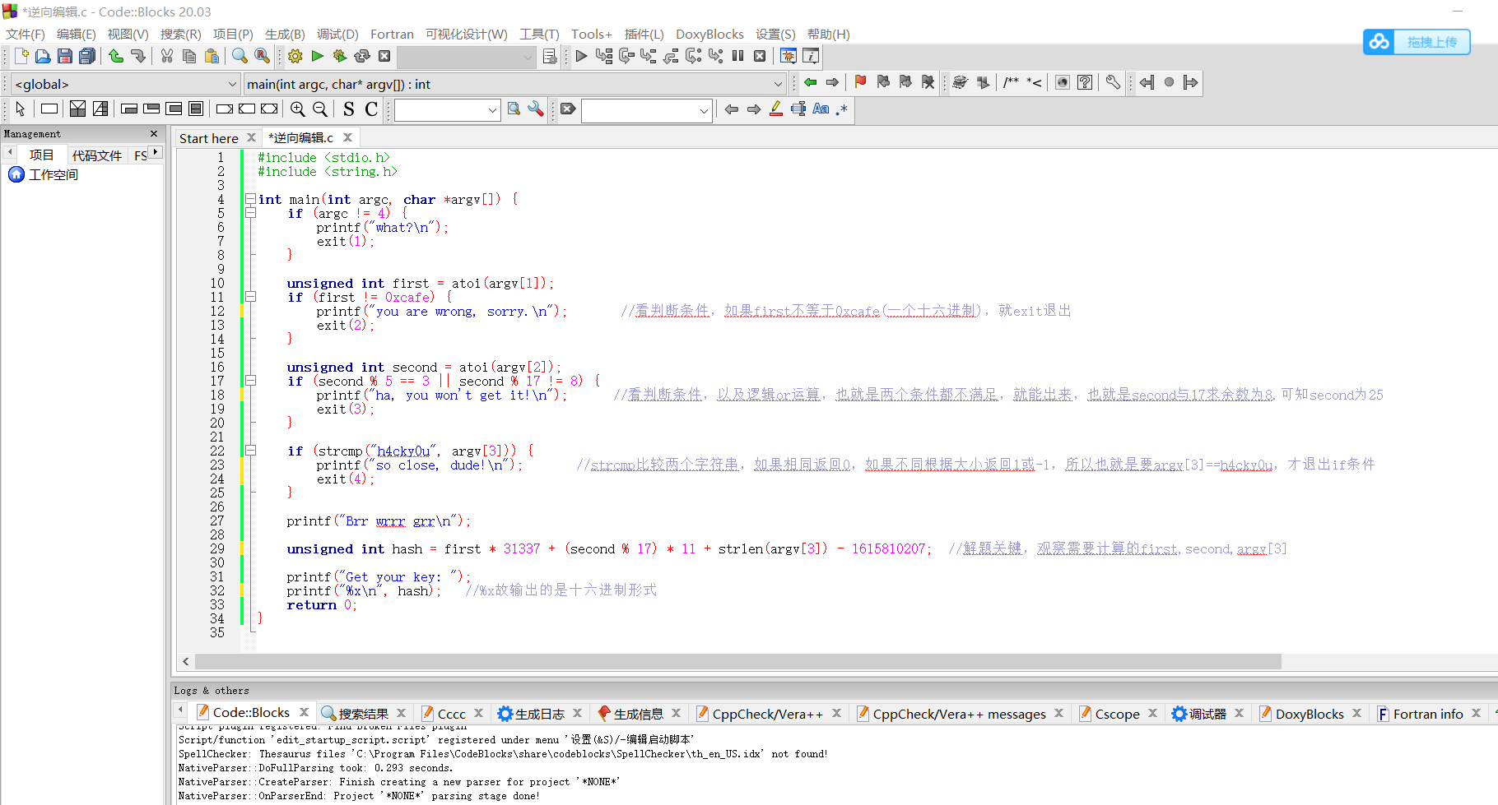
Task: Open Find with the magnifier icon
Action: point(240,56)
